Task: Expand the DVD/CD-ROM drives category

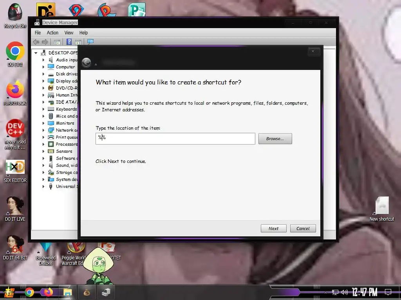Action: (x=43, y=88)
